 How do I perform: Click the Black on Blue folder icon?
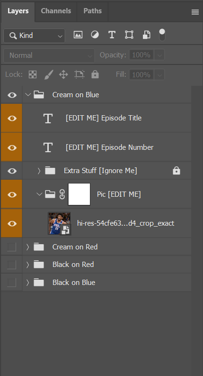[x=39, y=283]
